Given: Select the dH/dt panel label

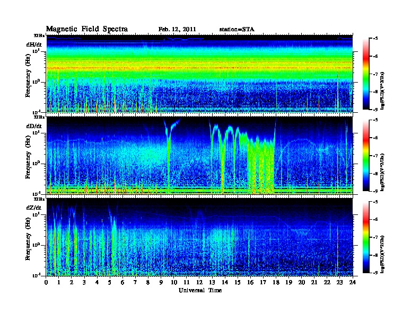Looking at the screenshot, I should (x=34, y=44).
